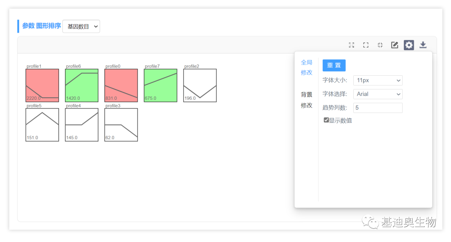This screenshot has height=242, width=451.
Task: Click the 显示数值 label text
Action: pos(341,120)
